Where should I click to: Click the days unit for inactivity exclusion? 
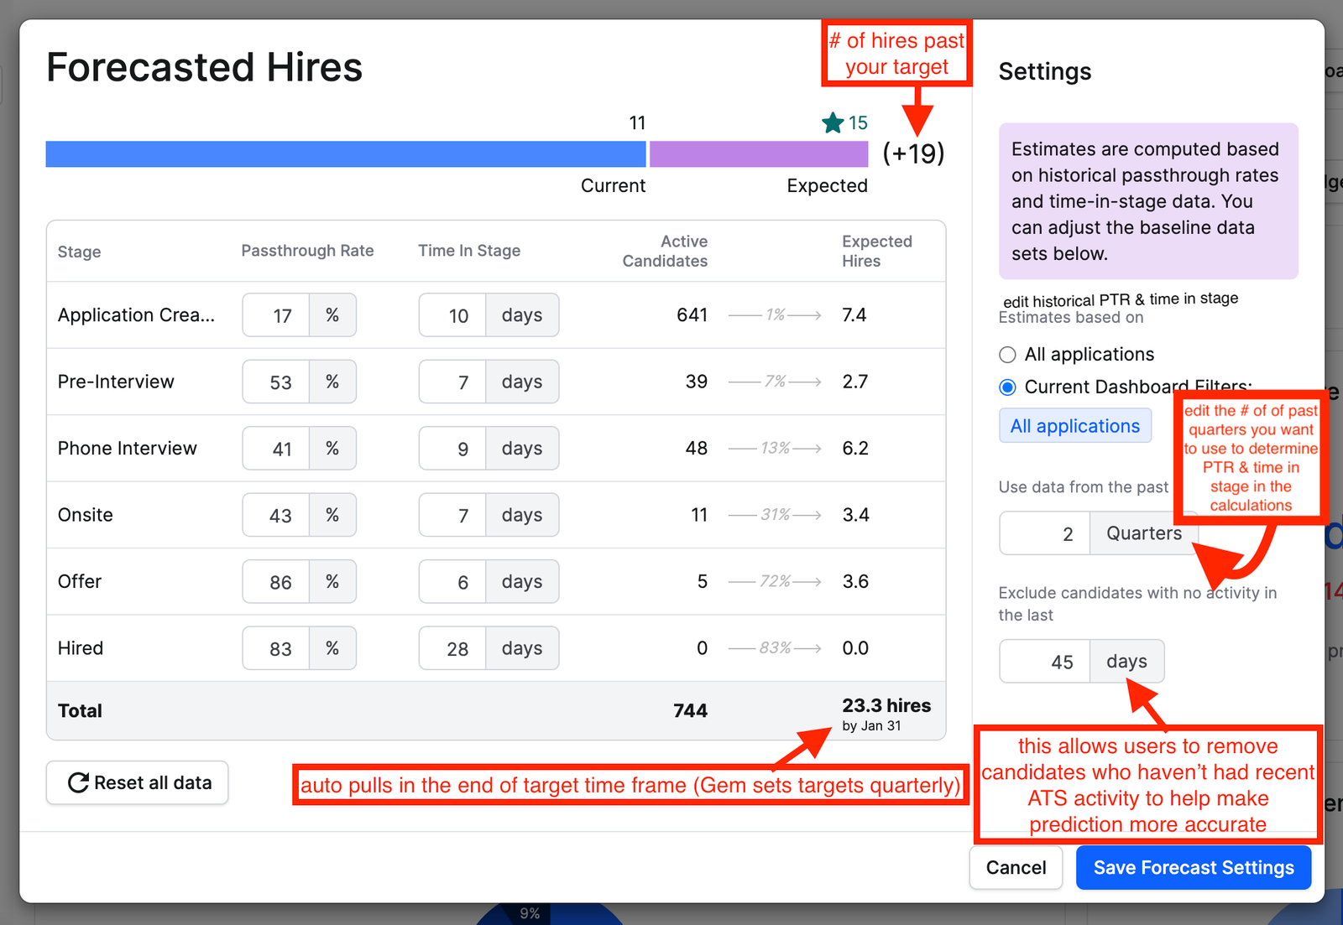(x=1126, y=662)
